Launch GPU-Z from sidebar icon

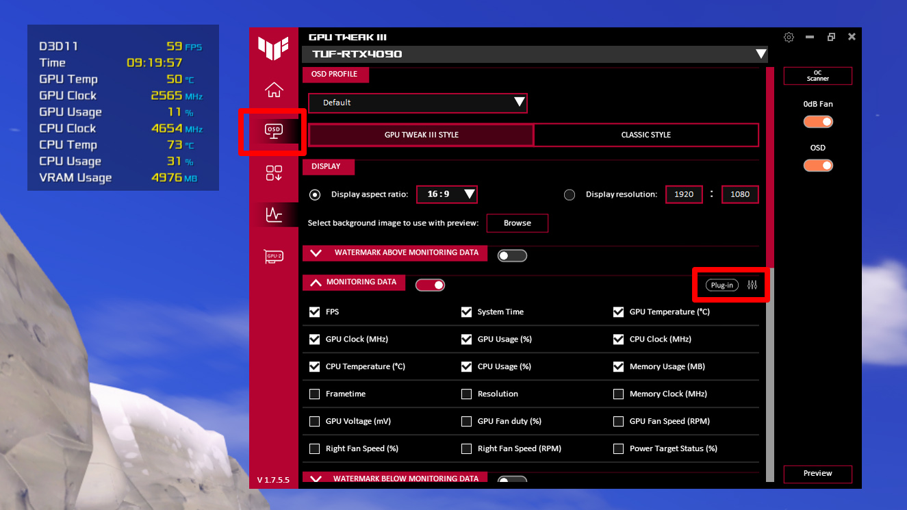(274, 257)
